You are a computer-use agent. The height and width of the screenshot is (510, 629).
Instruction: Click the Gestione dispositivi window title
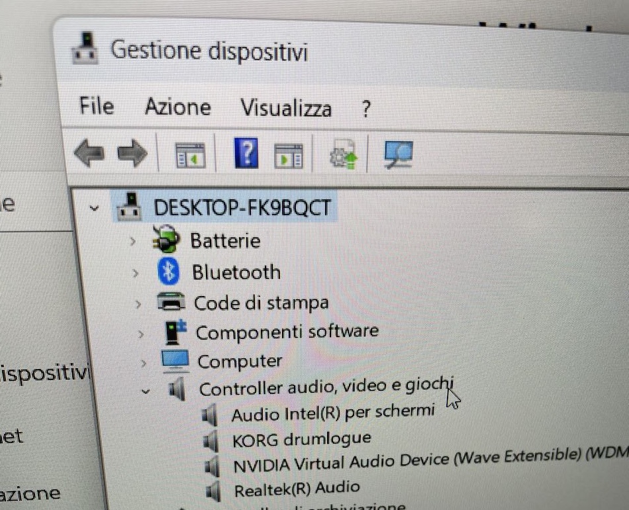pyautogui.click(x=209, y=50)
